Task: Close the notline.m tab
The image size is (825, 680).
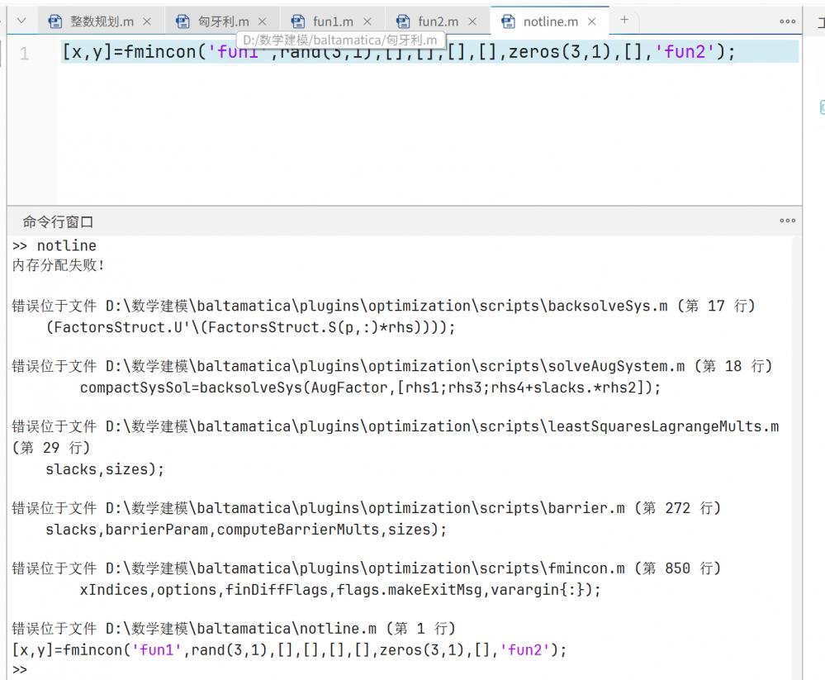Action: click(x=592, y=21)
